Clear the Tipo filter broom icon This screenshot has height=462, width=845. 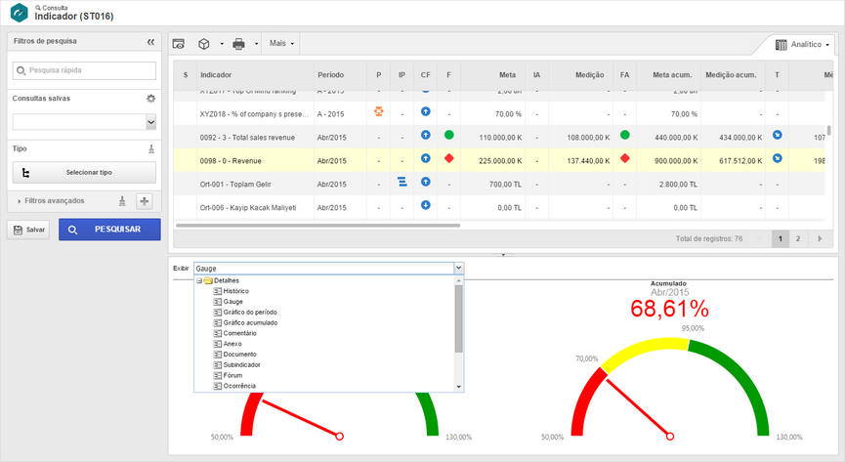tap(151, 148)
